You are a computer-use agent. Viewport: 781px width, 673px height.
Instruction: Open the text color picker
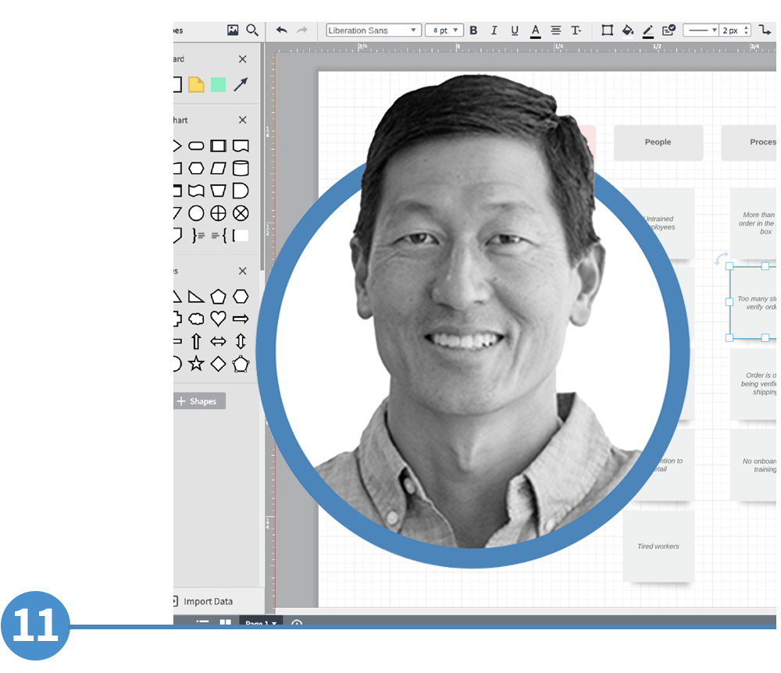(536, 31)
